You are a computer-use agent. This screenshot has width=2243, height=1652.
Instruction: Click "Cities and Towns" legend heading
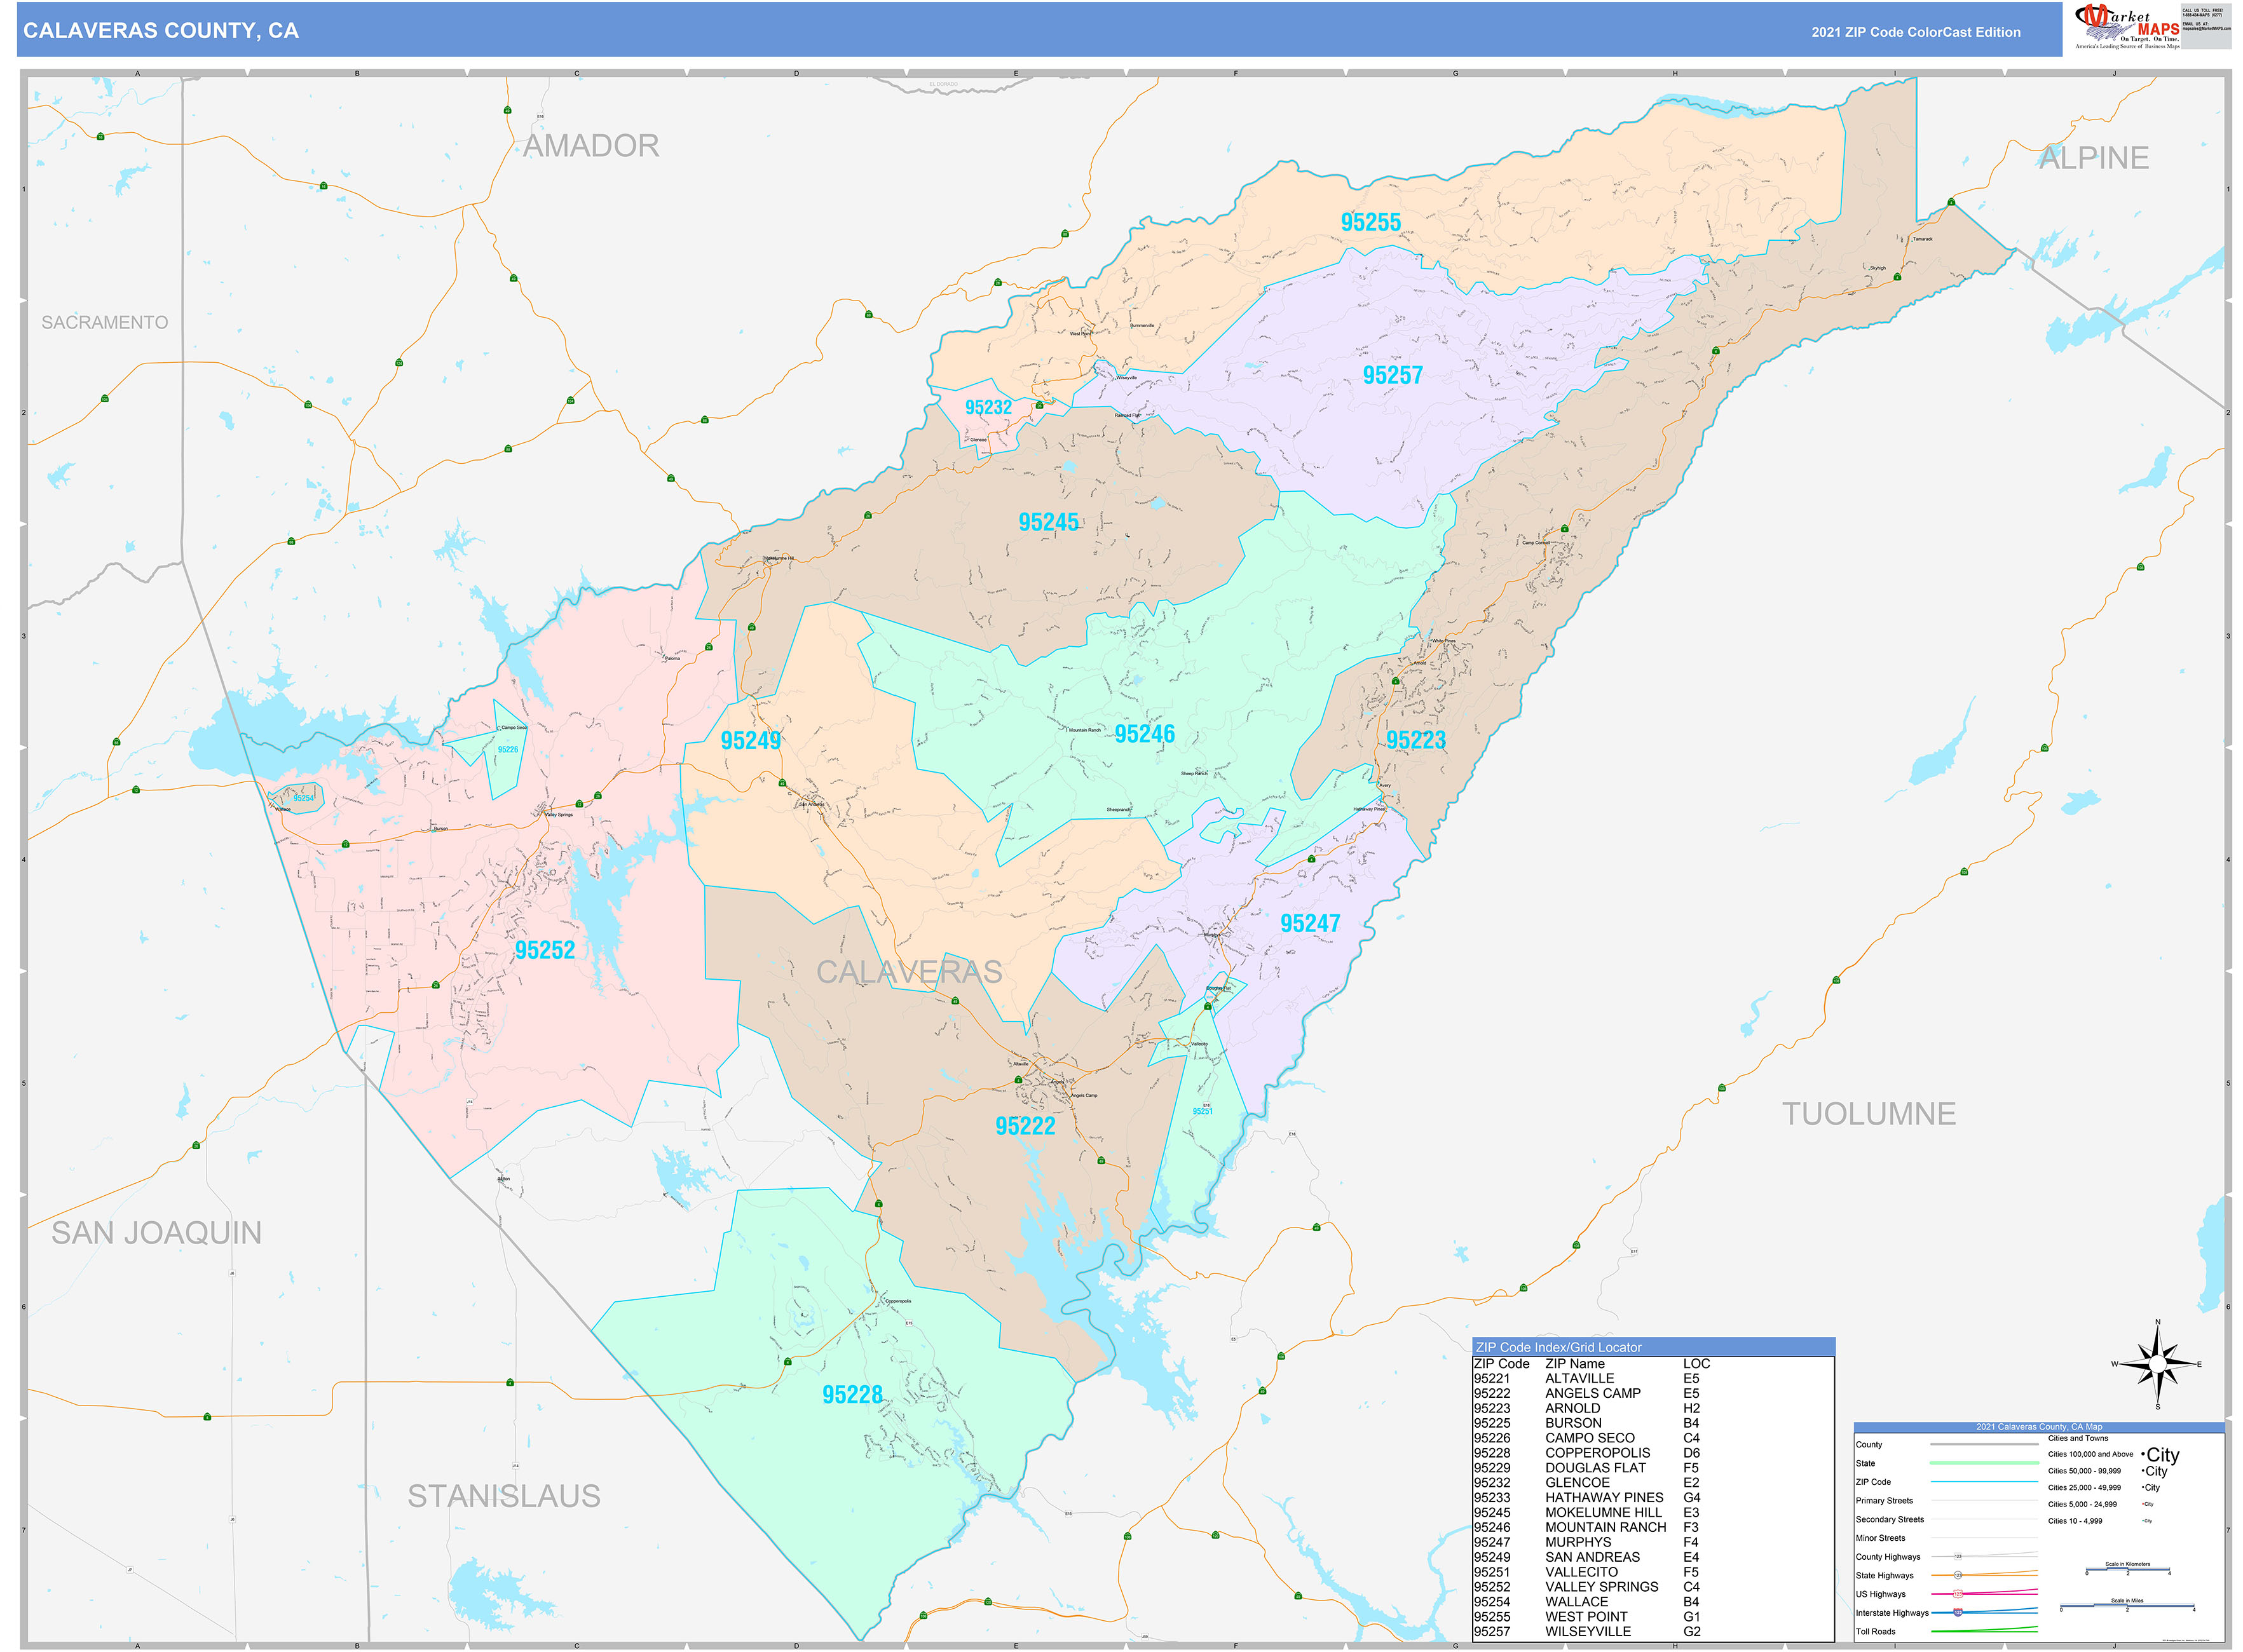point(2078,1438)
